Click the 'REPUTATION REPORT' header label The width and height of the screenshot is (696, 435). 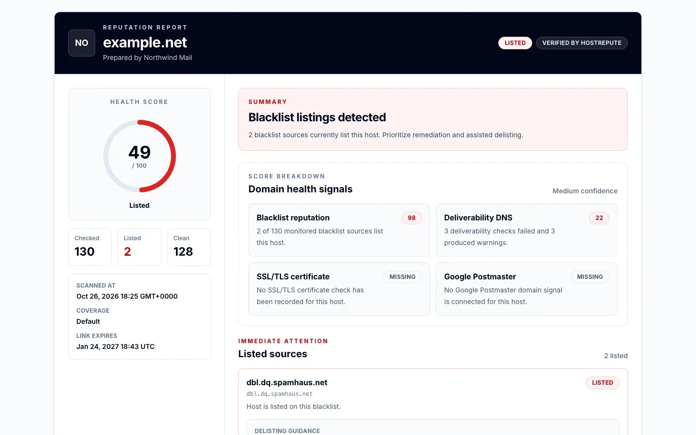pyautogui.click(x=145, y=28)
